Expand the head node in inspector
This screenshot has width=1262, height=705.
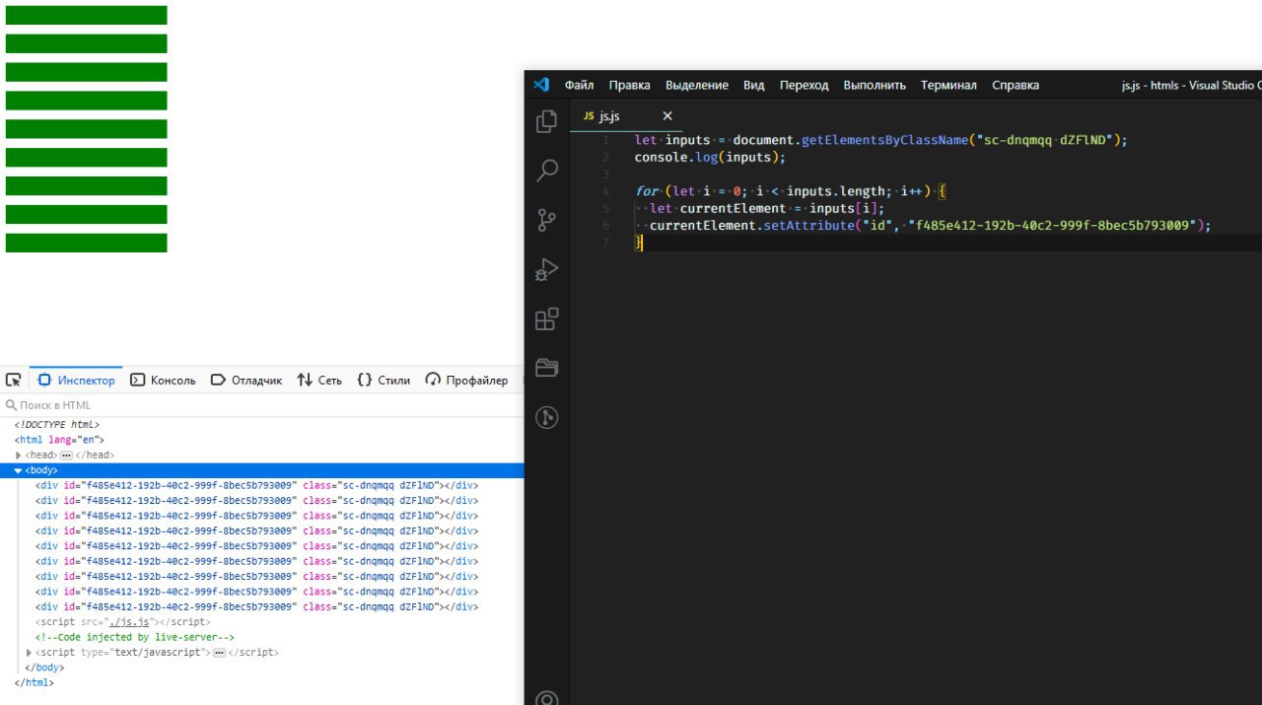tap(19, 456)
